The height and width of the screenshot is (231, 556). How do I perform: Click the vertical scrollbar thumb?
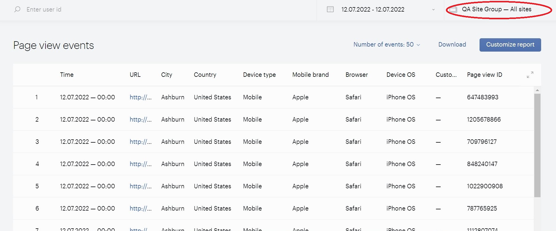(x=537, y=145)
